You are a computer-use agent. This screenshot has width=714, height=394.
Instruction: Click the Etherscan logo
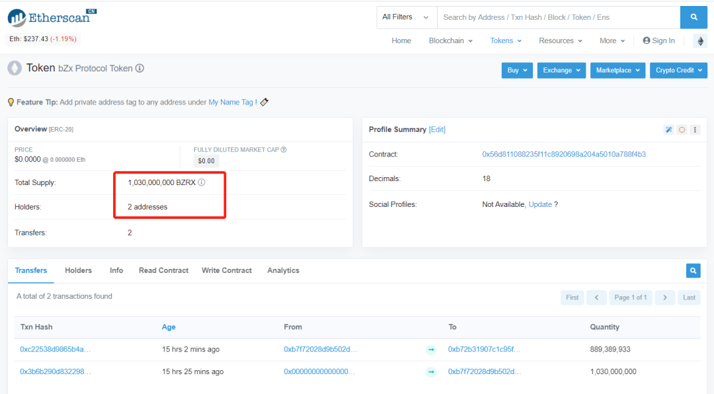52,17
